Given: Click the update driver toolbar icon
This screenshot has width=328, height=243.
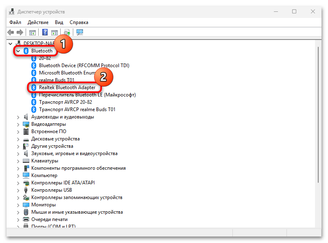Looking at the screenshot, I should (67, 33).
